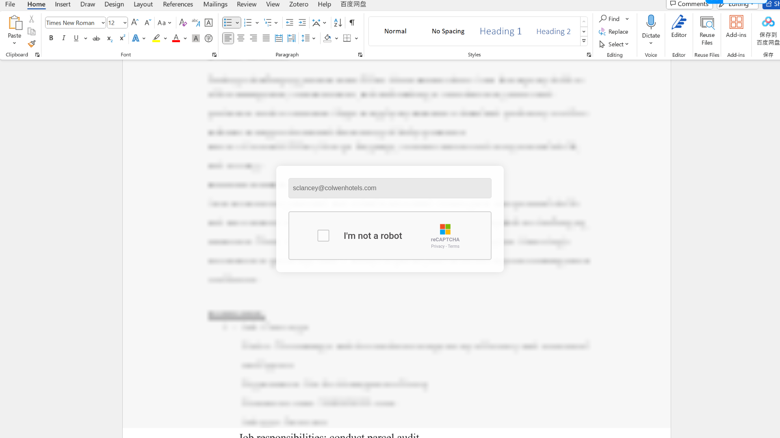Click Clear All Formatting icon
780x438 pixels.
click(x=183, y=23)
